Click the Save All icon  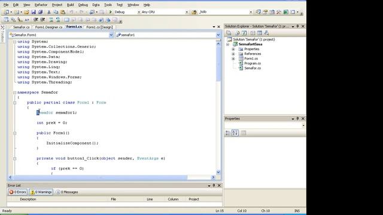[x=40, y=12]
